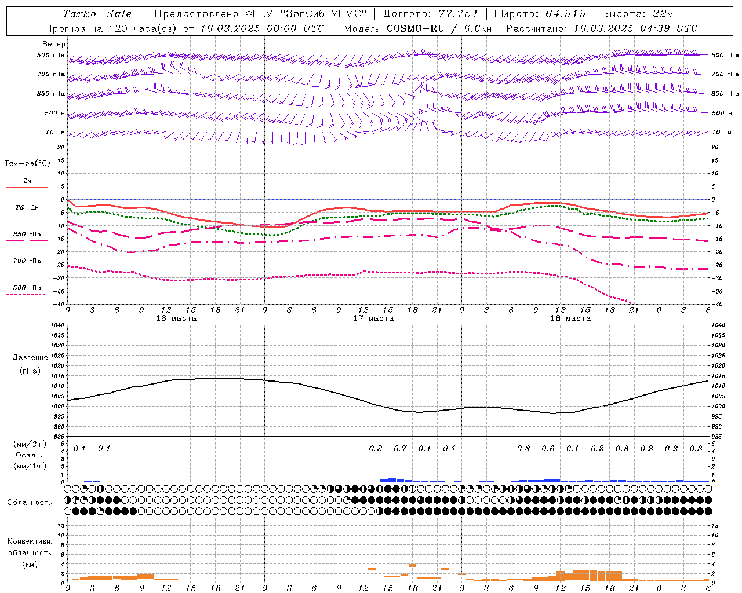Click the latitude value Широта: 64.919
The width and height of the screenshot is (742, 593).
point(540,14)
